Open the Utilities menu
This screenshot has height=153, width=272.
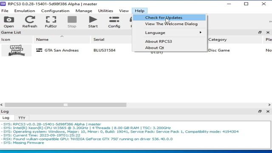pos(105,11)
